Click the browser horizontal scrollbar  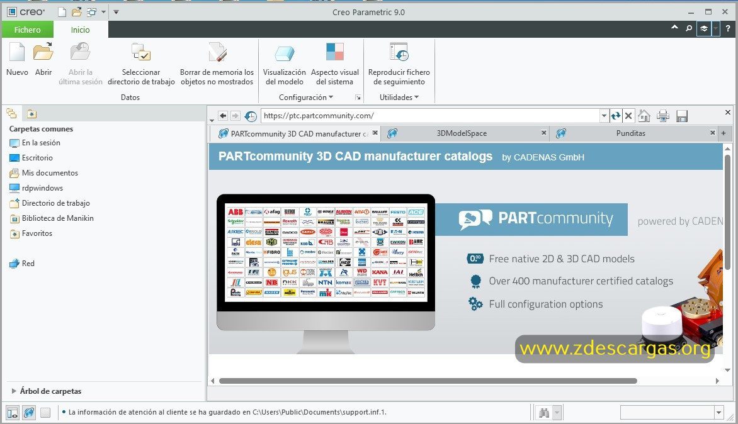pos(428,381)
